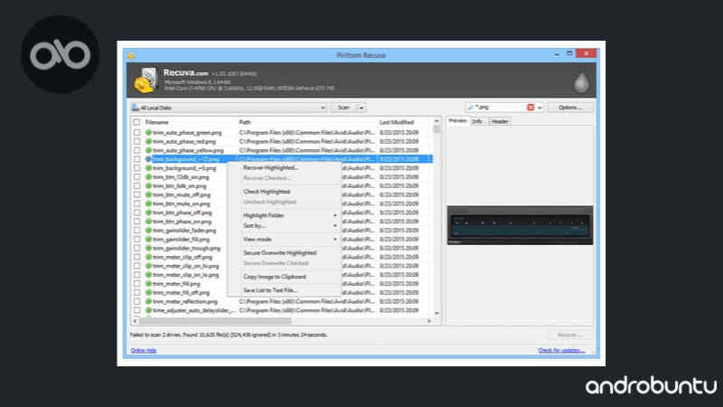Open the filter box dropdown arrow
This screenshot has height=407, width=723.
pos(540,108)
